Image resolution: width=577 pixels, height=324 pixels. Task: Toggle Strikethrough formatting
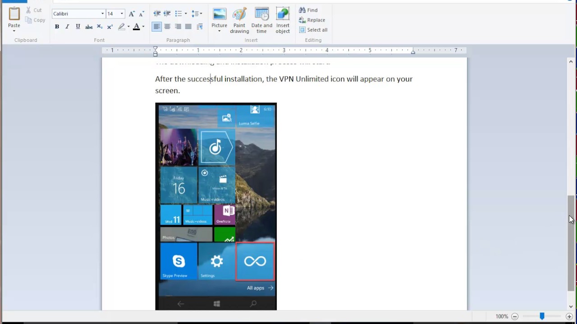point(89,27)
